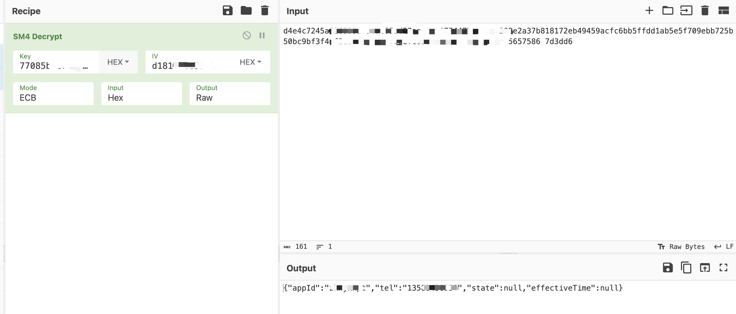Screen dimensions: 736x314
Task: Click the decrypted JSON output text
Action: (453, 288)
